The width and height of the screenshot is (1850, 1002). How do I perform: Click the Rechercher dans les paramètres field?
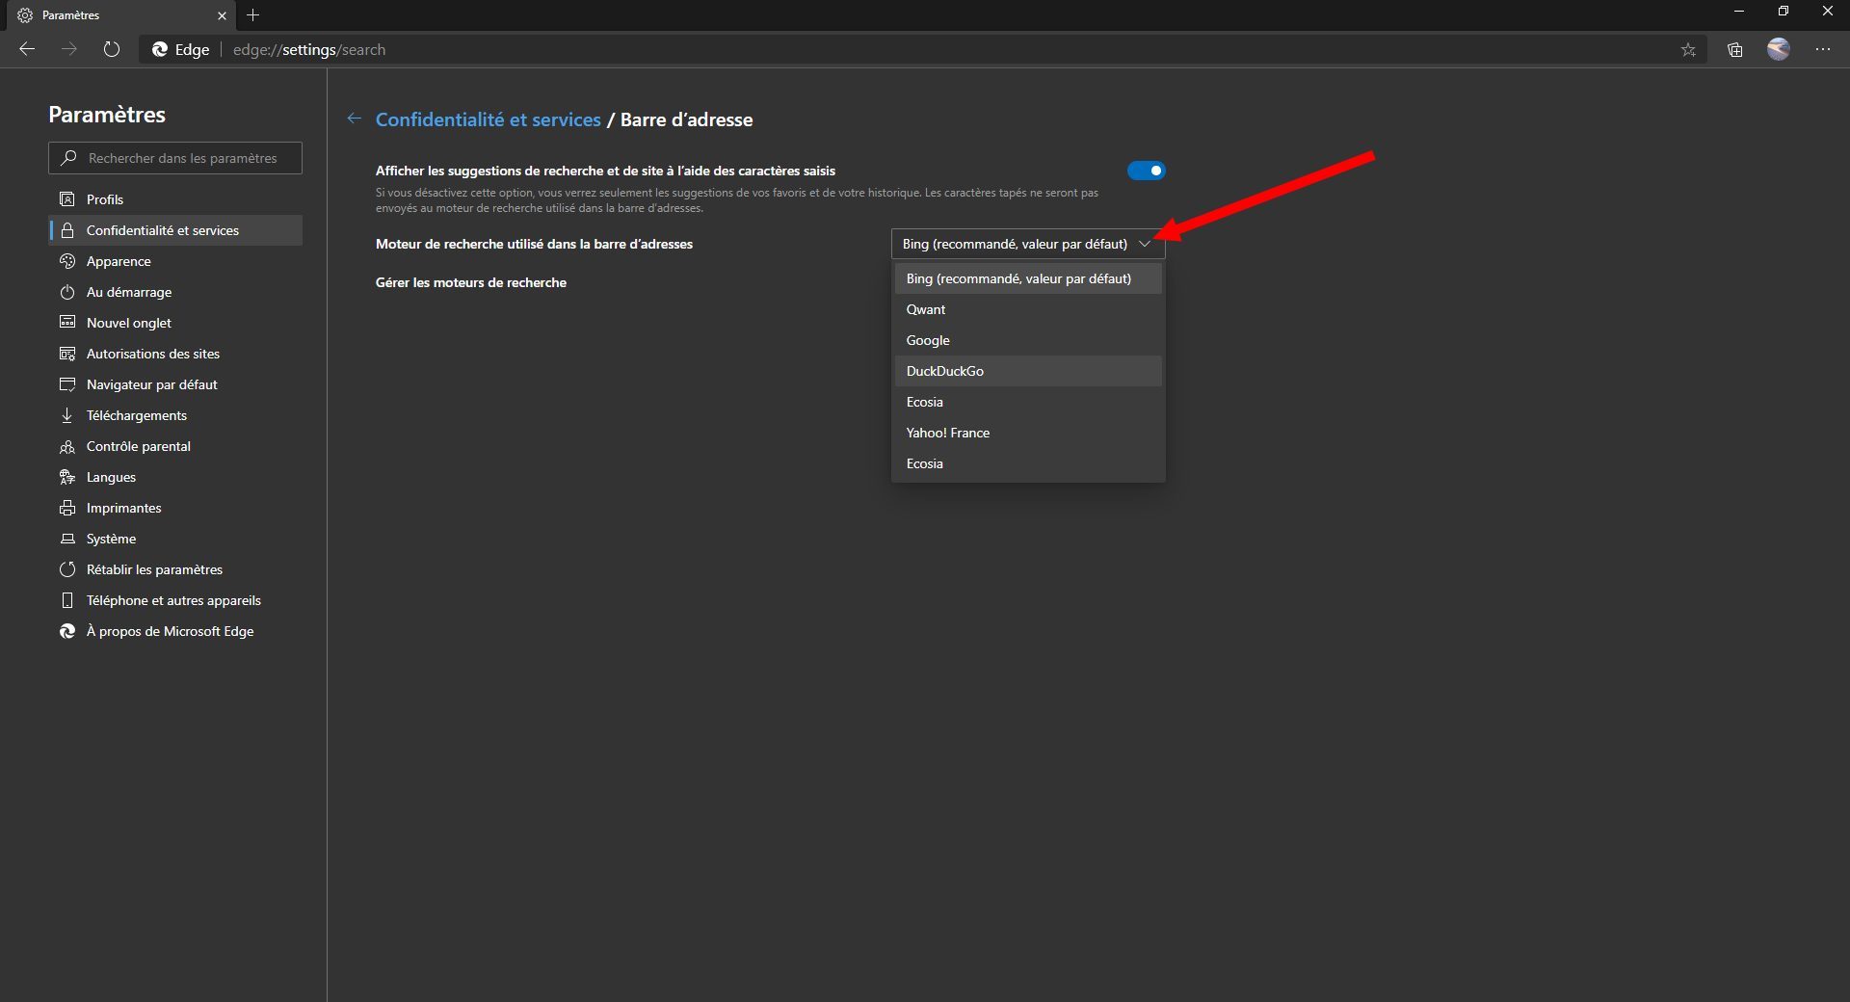175,158
